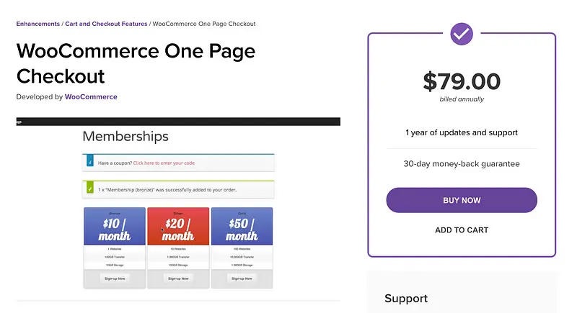Viewport: 577px width, 313px height.
Task: Go to Cart and Checkout Features breadcrumb
Action: tap(105, 24)
